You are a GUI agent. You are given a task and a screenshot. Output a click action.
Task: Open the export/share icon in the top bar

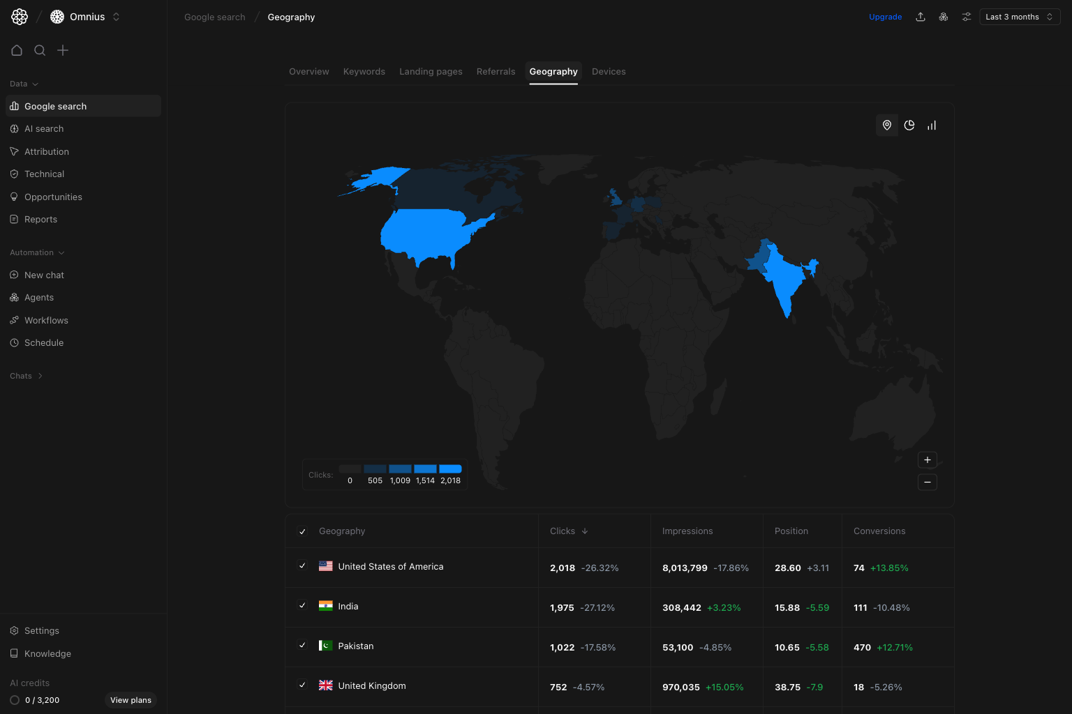pos(921,16)
